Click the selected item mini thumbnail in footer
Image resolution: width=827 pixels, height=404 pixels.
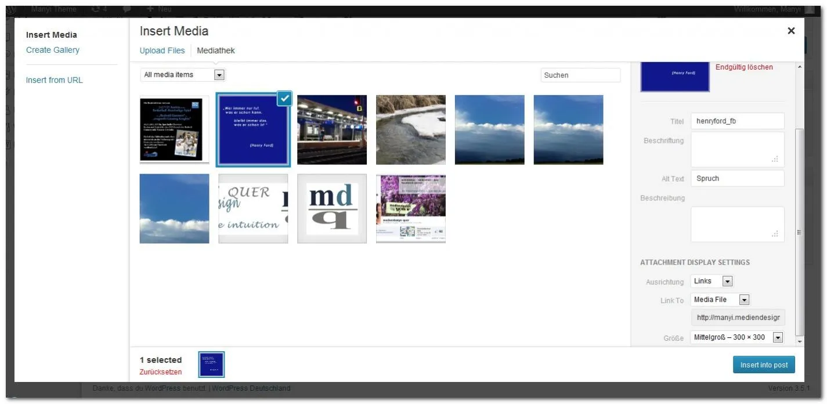click(x=212, y=365)
